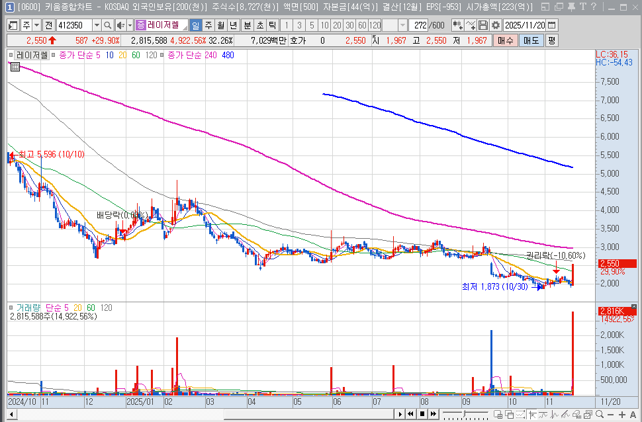Select the 120 interval button
Screen dimensions: 642x422
pos(375,25)
